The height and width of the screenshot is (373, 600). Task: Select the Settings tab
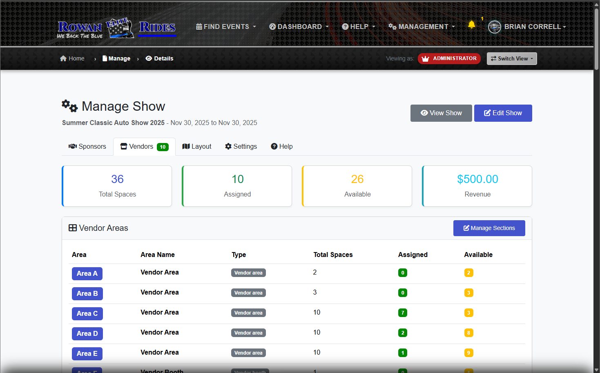(x=241, y=146)
